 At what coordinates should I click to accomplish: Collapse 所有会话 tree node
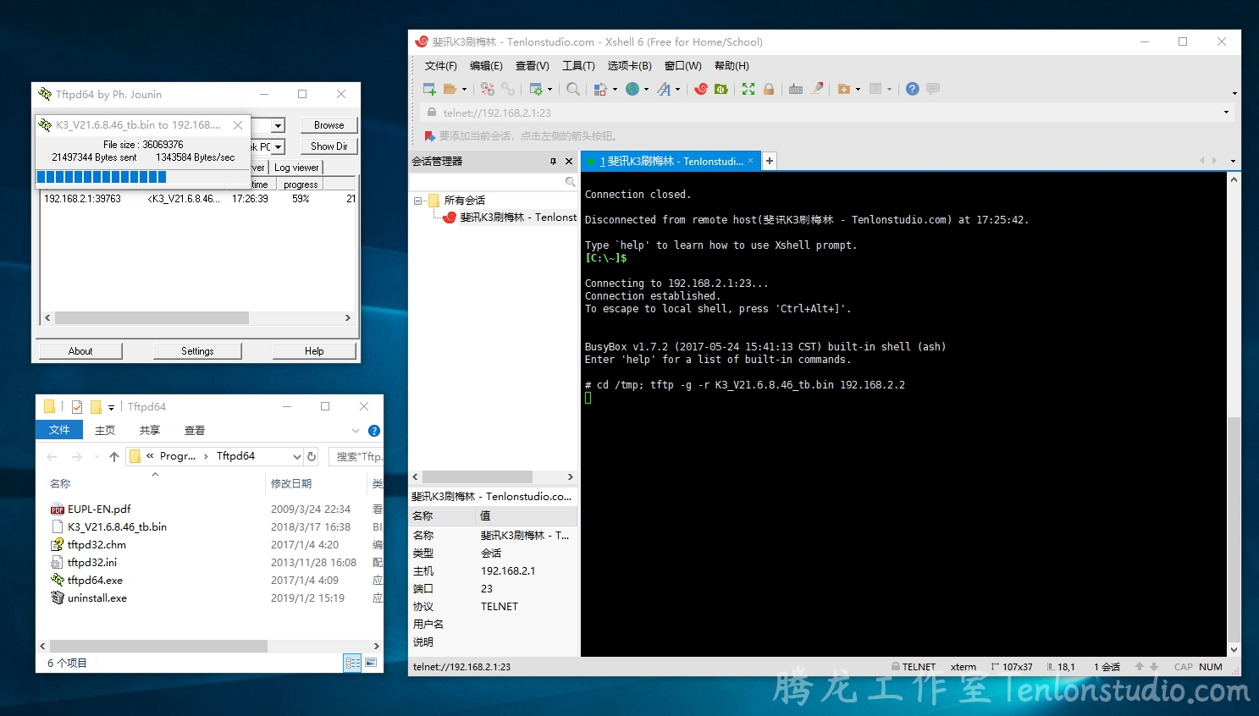point(417,201)
